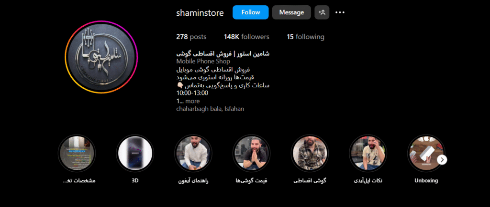
Task: Open the مشخصات highlight on the far left
Action: coord(77,153)
